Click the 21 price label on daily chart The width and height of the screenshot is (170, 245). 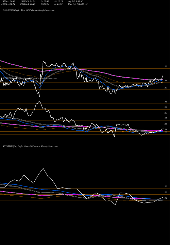[166, 81]
